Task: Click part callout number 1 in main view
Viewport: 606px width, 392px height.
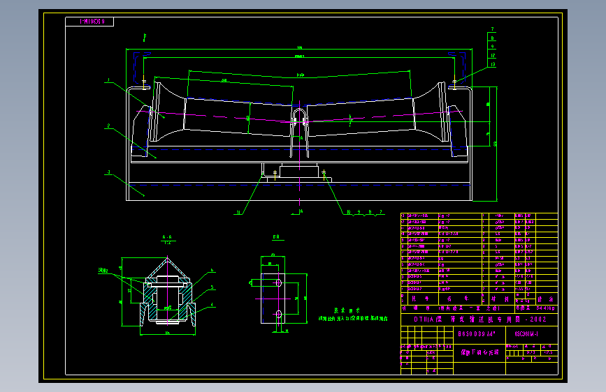Action: [x=108, y=80]
